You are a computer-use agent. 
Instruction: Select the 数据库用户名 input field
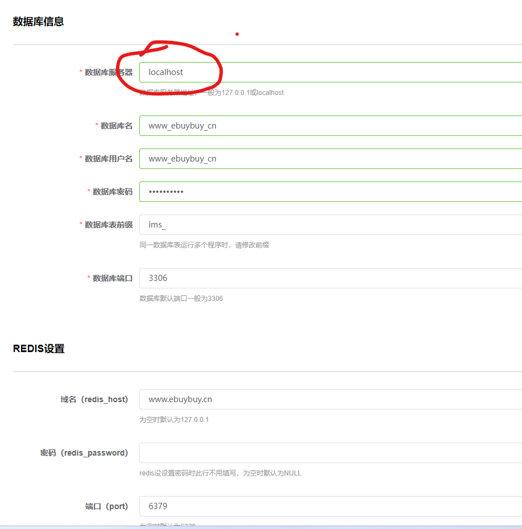click(x=330, y=159)
